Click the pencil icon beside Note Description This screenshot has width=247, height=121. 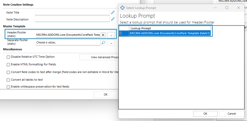113,19
